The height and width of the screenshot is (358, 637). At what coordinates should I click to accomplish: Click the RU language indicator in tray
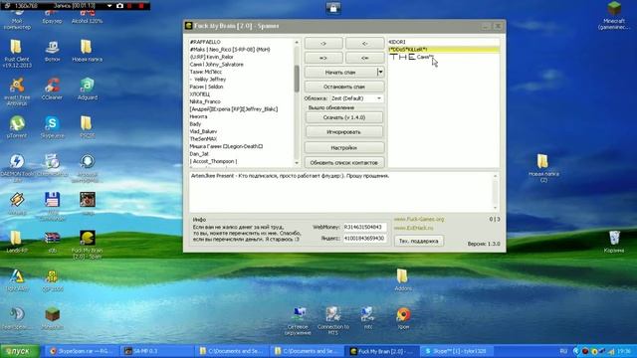pyautogui.click(x=563, y=351)
